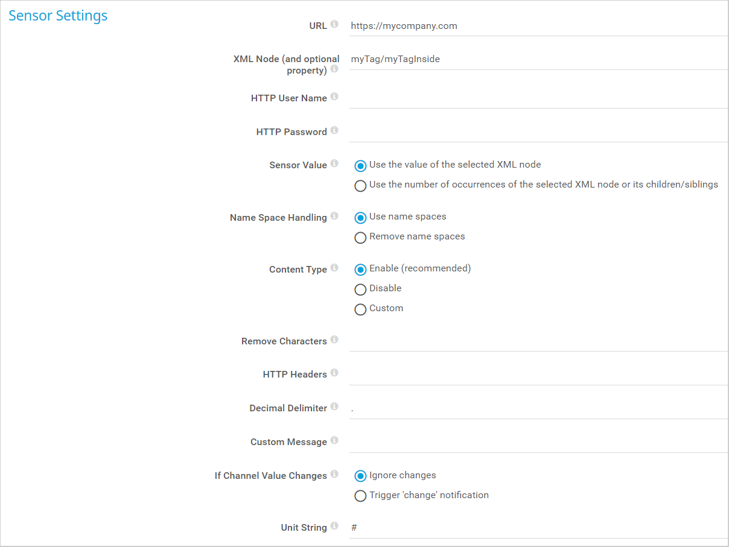Image resolution: width=729 pixels, height=547 pixels.
Task: Open the Content Type help icon
Action: click(334, 268)
